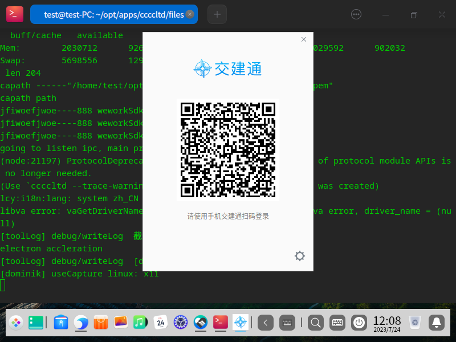The height and width of the screenshot is (342, 456).
Task: Click the 'len 204' terminal line
Action: [23, 73]
